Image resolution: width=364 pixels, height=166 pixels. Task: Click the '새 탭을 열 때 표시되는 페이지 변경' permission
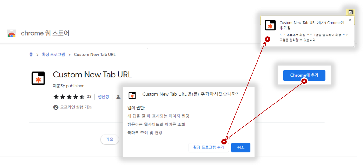point(158,116)
